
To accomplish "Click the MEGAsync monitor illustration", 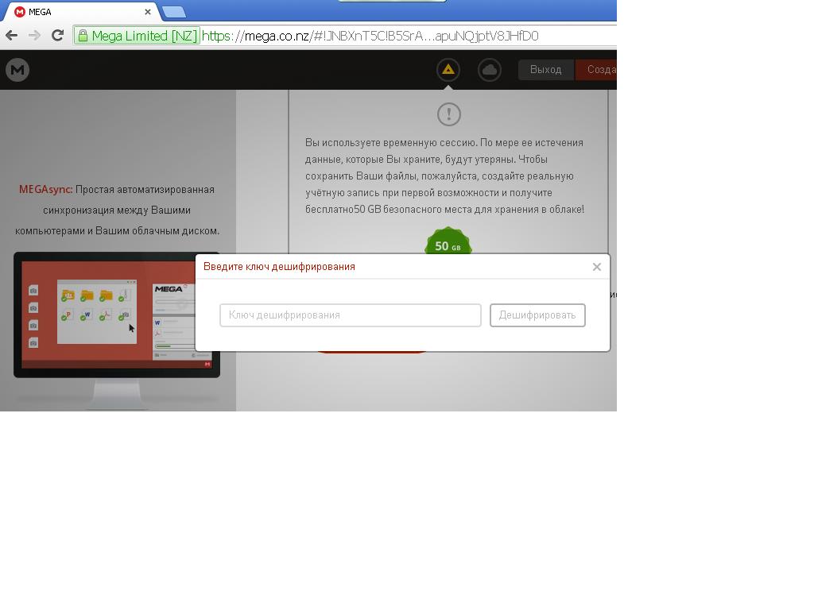I will pos(117,331).
